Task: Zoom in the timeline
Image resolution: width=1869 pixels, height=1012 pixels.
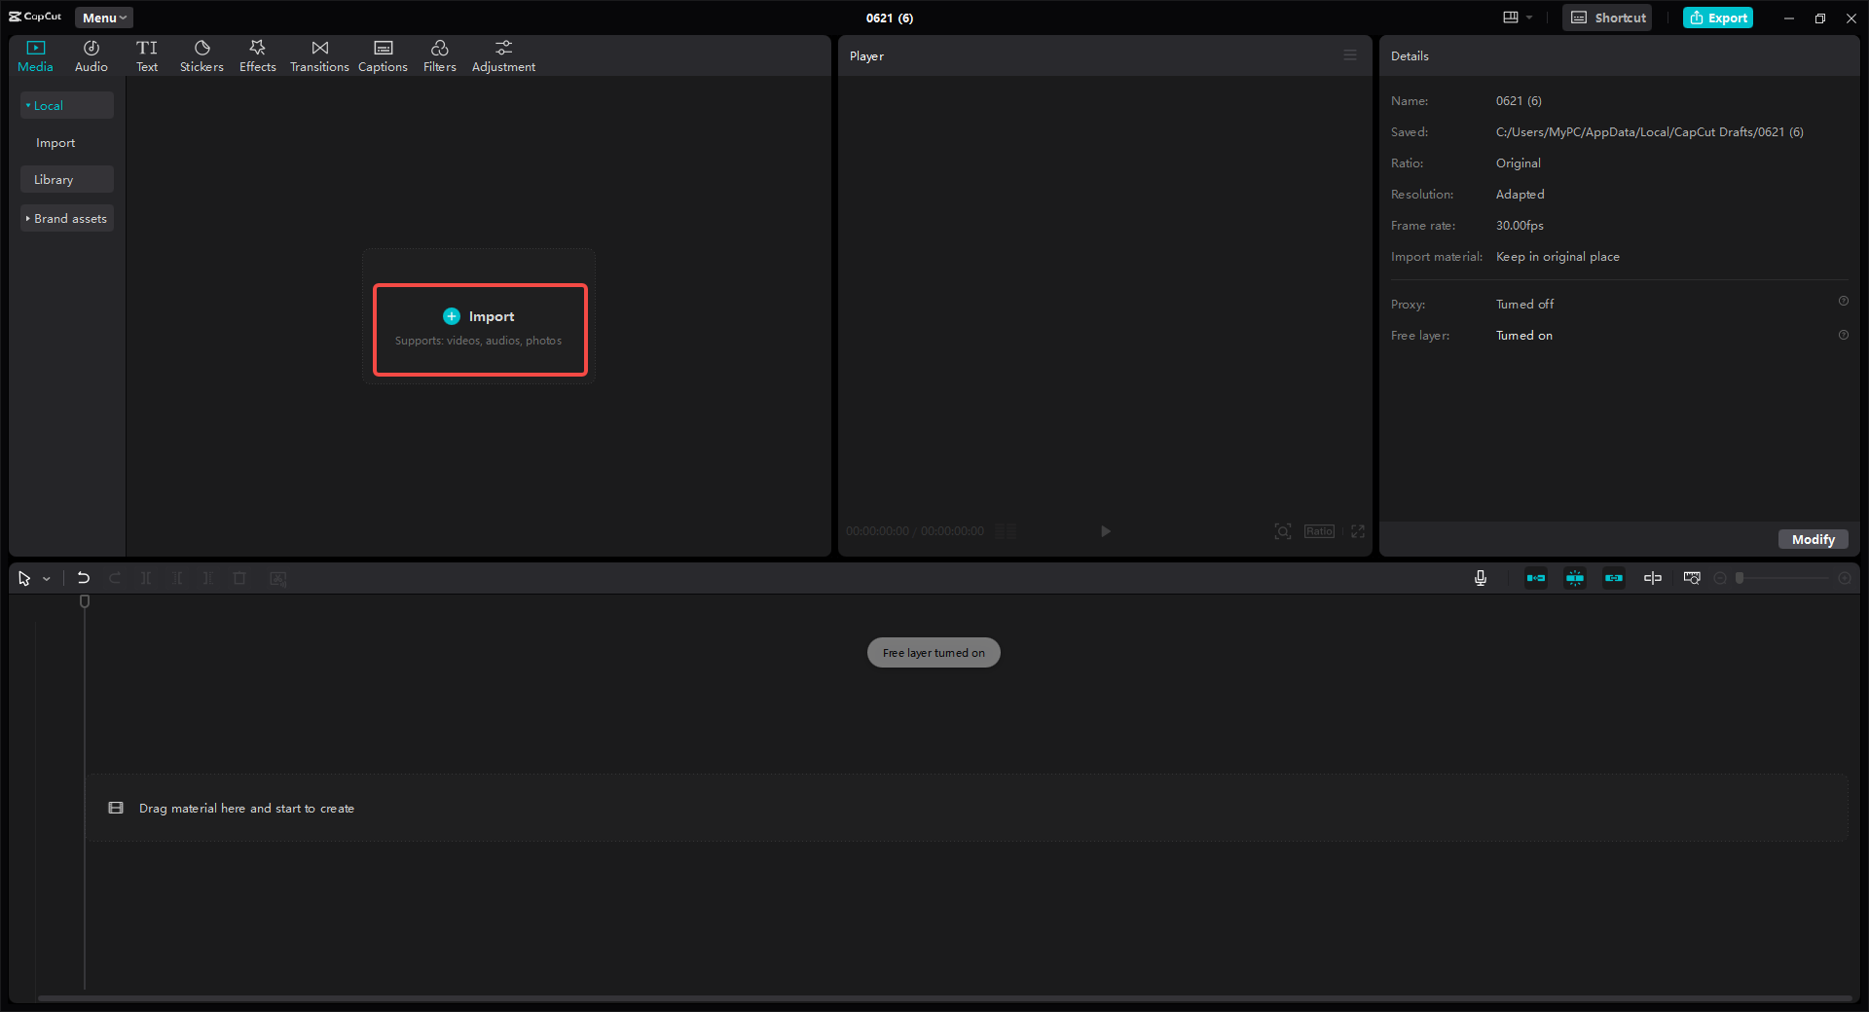Action: click(x=1844, y=578)
